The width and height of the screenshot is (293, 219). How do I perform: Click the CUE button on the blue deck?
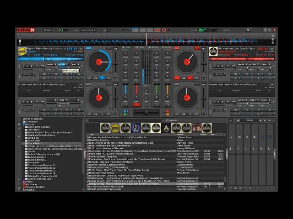89,78
